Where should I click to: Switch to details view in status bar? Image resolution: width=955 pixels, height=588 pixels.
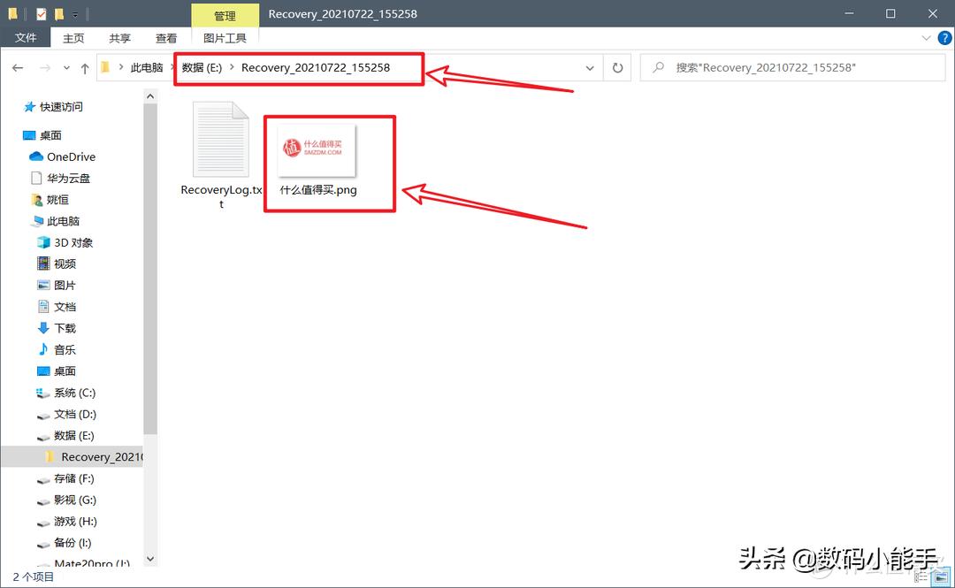(x=922, y=577)
